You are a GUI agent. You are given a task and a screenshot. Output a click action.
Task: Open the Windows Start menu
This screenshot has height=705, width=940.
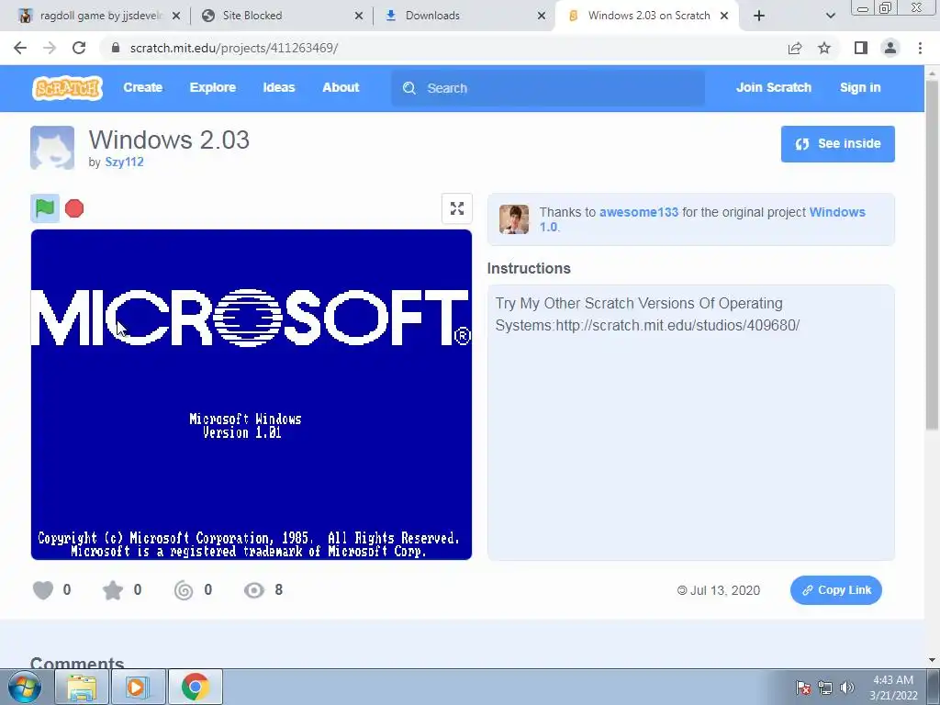click(x=23, y=687)
